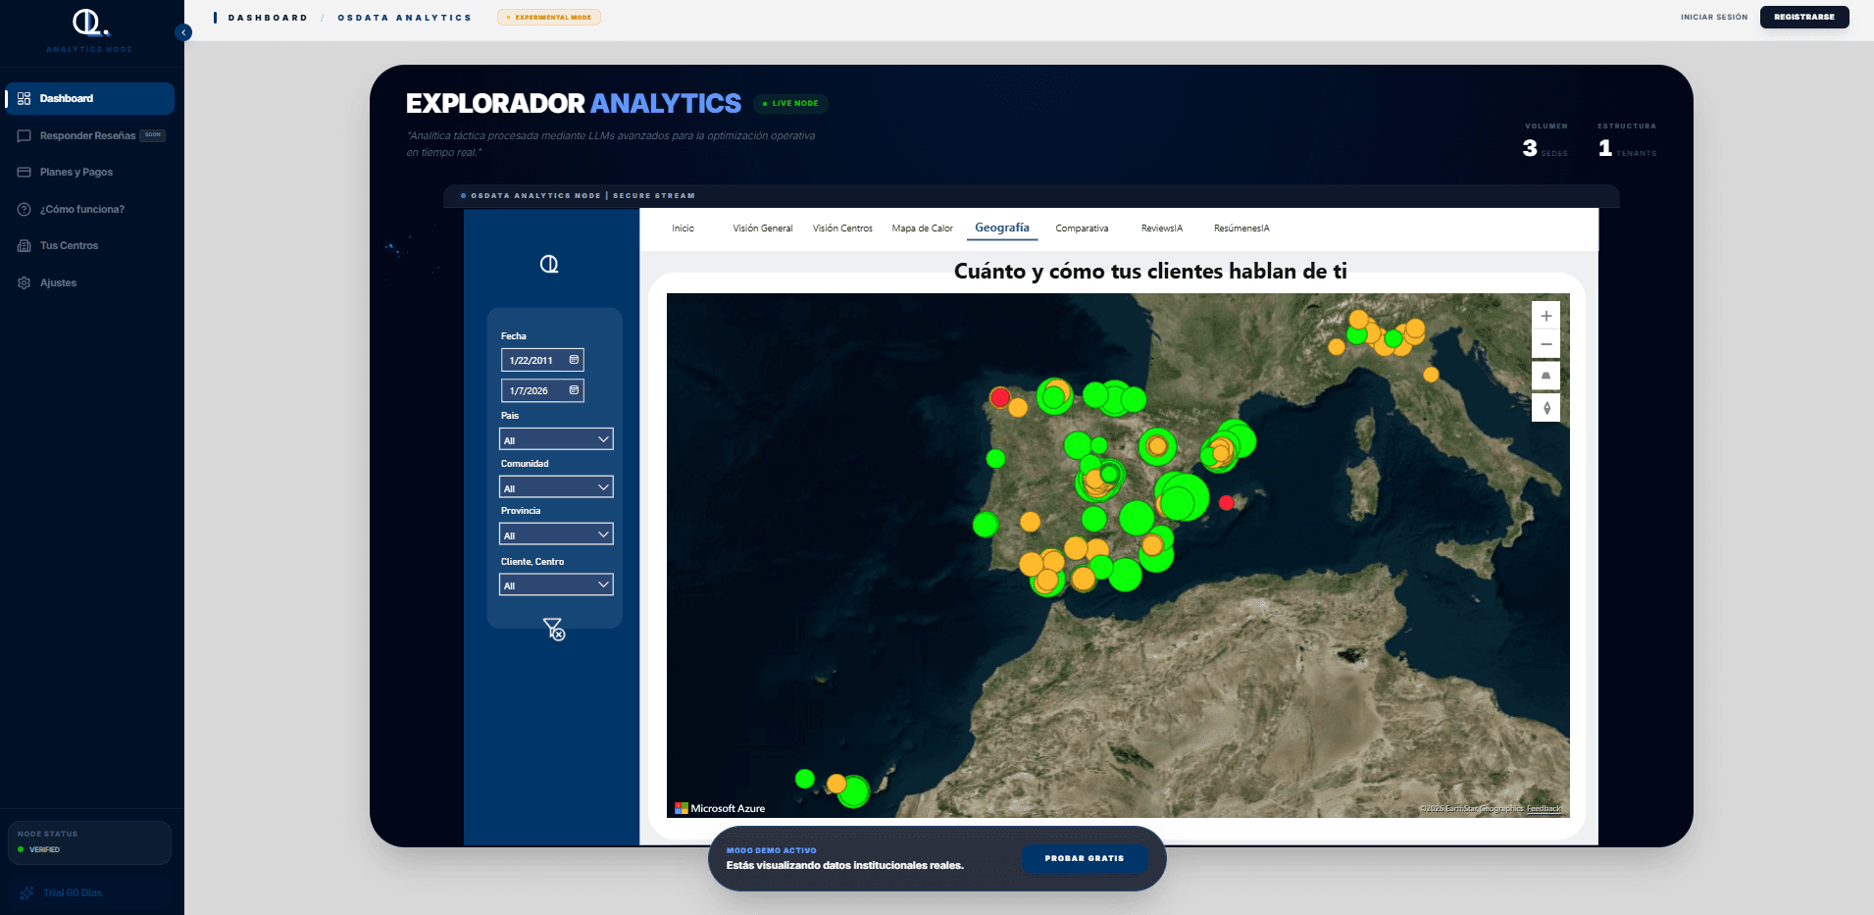Zoom out of the map
Viewport: 1874px width, 915px height.
click(x=1545, y=344)
